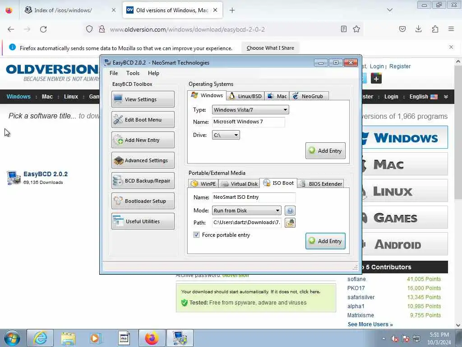Switch to the WinPE tab
The image size is (462, 347).
click(x=203, y=184)
